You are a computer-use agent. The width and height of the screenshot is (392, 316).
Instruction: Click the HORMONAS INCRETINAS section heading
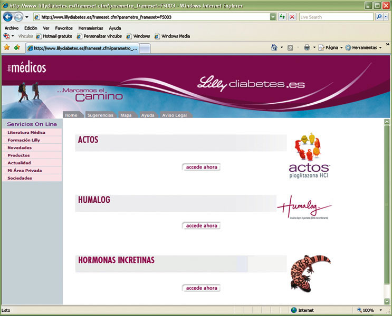116,260
